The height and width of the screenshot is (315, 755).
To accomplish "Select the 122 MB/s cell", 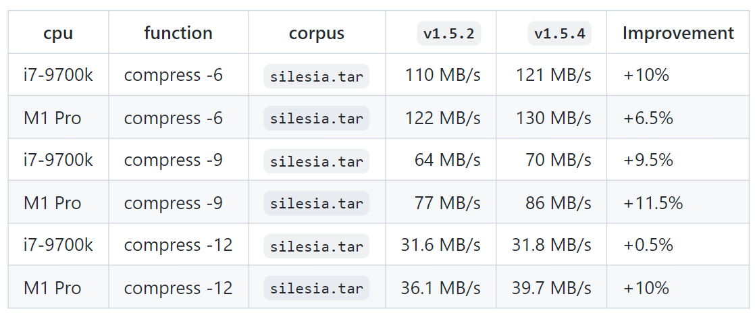I will tap(443, 118).
